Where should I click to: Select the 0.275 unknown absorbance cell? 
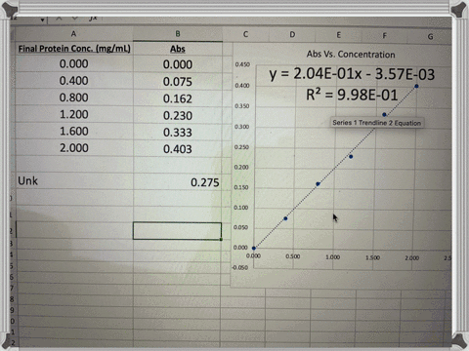tap(178, 182)
